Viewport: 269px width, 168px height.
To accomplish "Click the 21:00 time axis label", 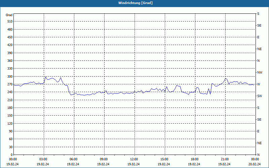I will (225, 159).
